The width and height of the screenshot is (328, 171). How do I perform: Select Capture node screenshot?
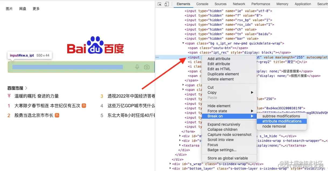click(229, 135)
